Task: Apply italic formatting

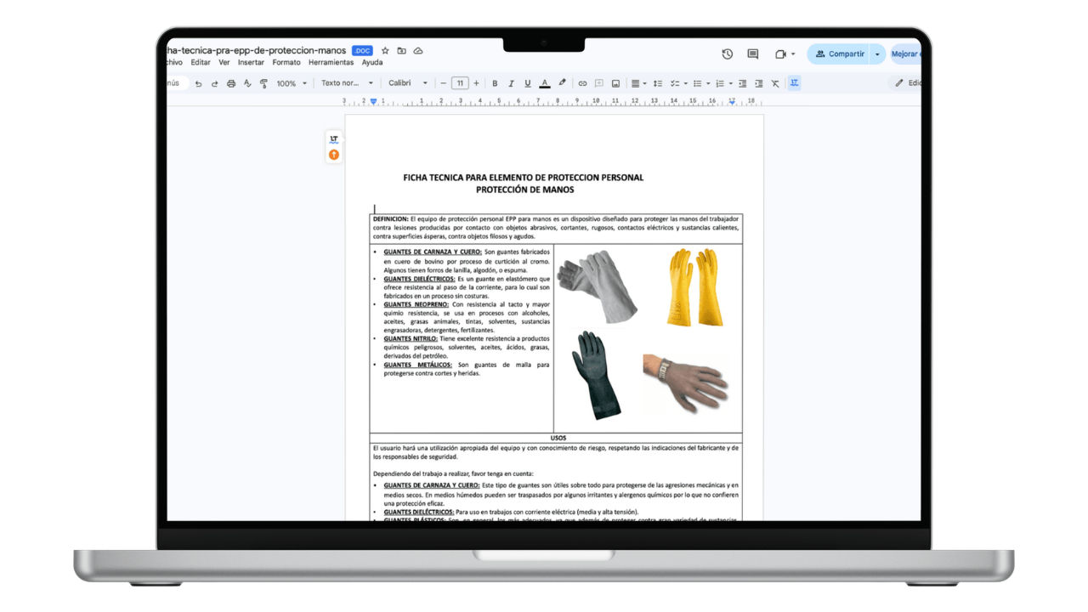Action: coord(511,82)
